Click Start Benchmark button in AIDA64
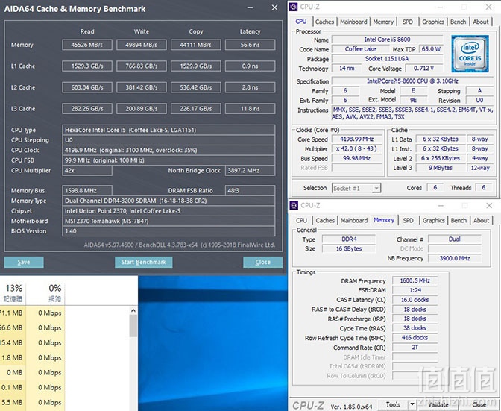The width and height of the screenshot is (501, 411). (144, 262)
